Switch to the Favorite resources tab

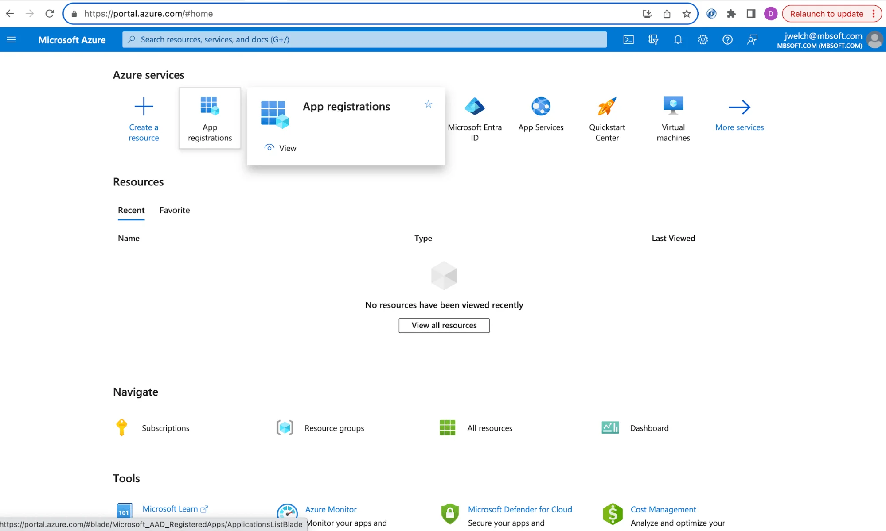point(175,210)
